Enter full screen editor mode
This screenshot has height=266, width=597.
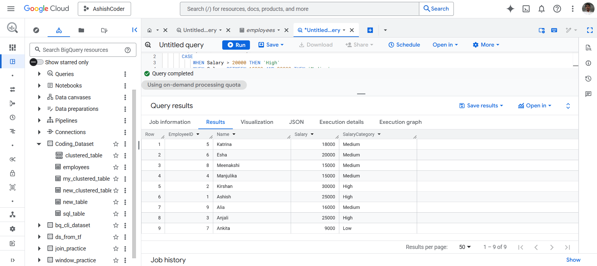point(590,30)
